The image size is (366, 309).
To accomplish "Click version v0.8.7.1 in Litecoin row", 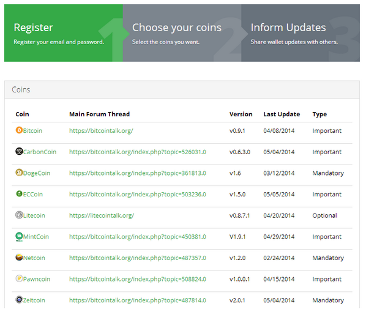I will click(239, 215).
